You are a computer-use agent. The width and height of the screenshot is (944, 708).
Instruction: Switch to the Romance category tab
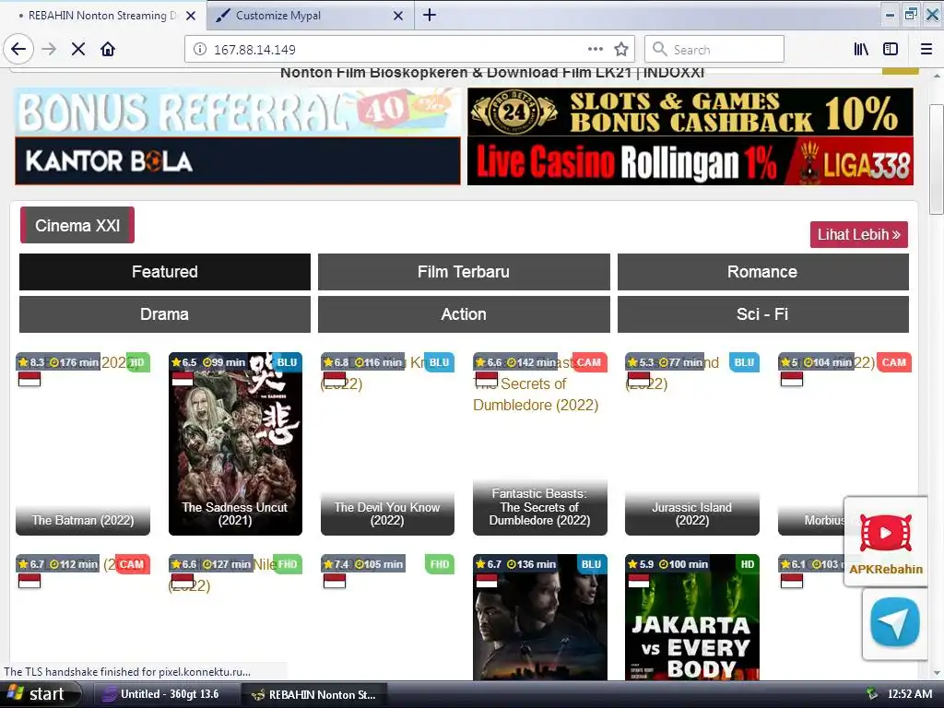[762, 272]
